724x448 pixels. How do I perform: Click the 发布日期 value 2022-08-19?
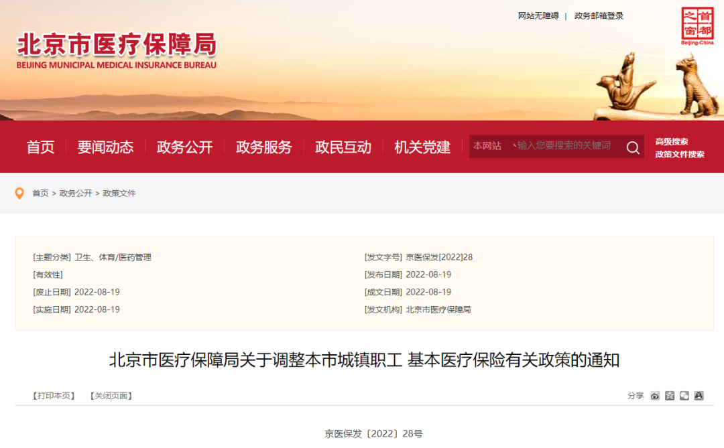[x=428, y=275]
